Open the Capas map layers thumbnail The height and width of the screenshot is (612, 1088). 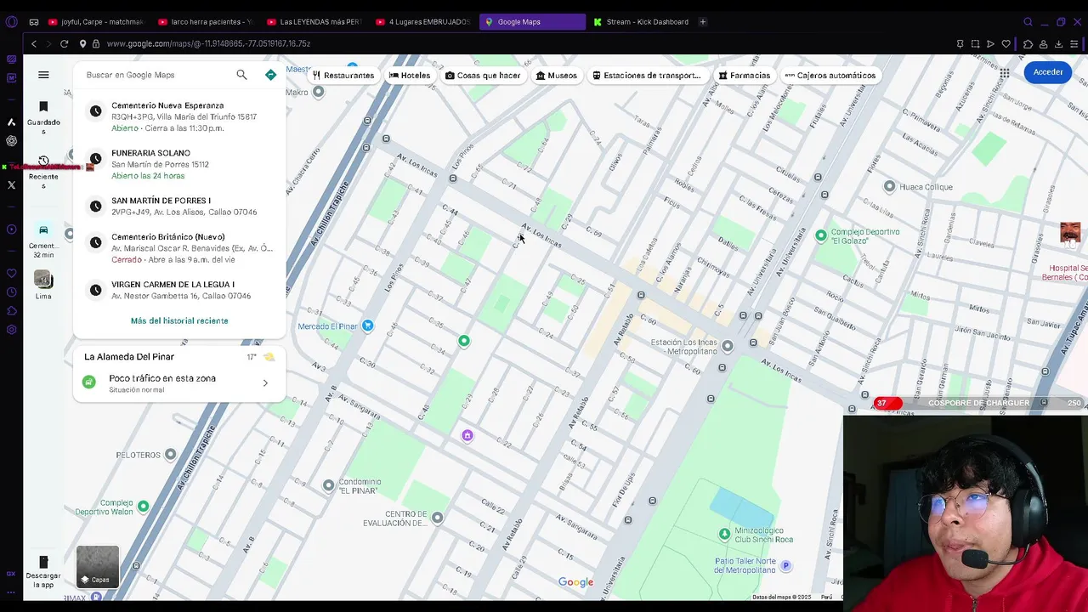coord(98,566)
